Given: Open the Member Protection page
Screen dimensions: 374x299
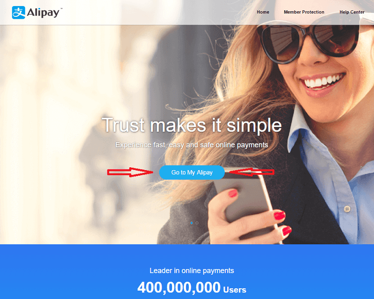Looking at the screenshot, I should (304, 12).
